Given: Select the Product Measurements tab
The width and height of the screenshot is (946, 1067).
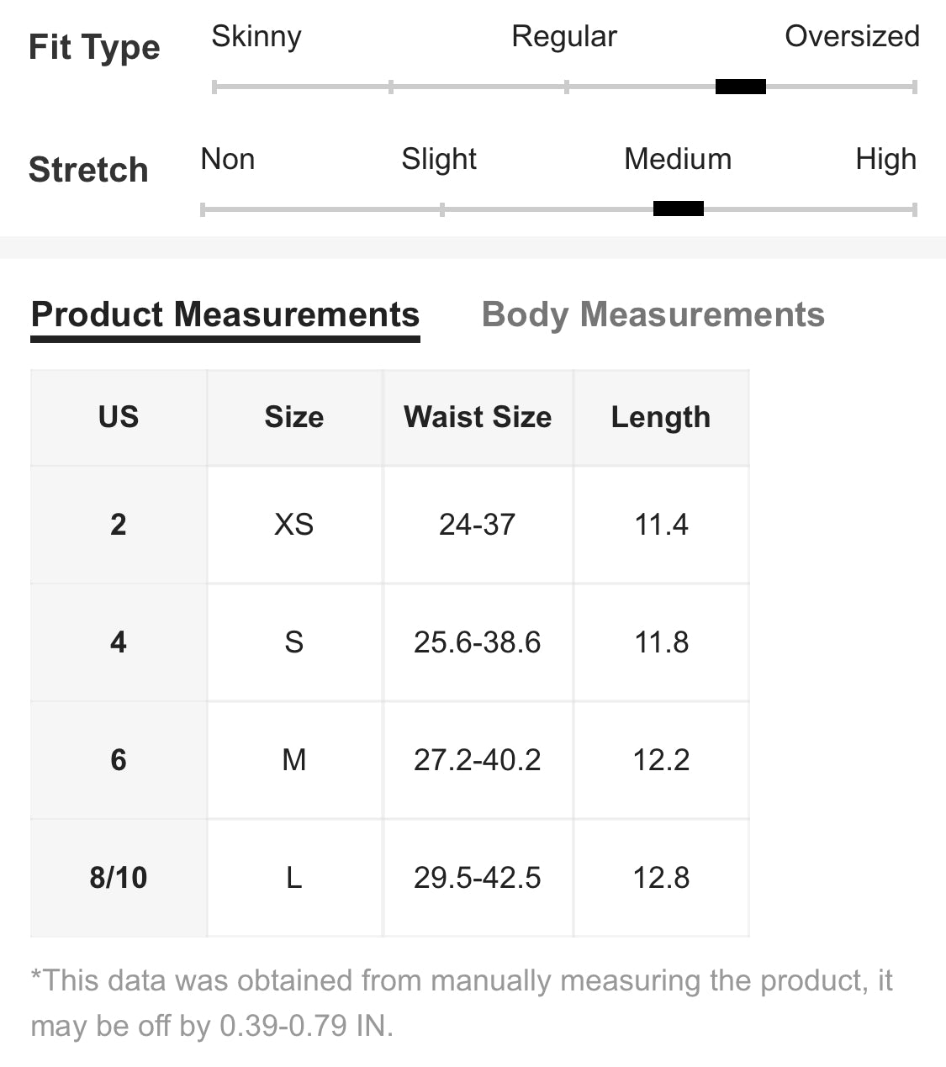Looking at the screenshot, I should [x=225, y=314].
